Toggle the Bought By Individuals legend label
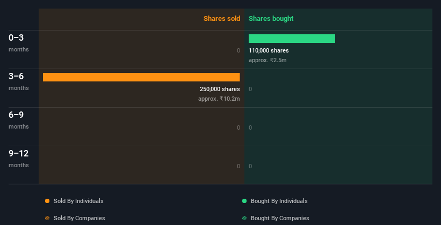Viewport: 441px width, 225px height. [279, 201]
